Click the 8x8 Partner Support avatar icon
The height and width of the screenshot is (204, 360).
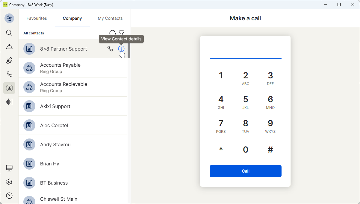tap(29, 49)
